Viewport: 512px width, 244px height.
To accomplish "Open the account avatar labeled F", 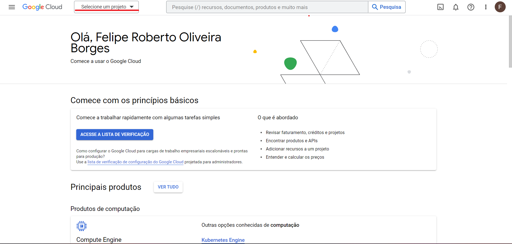I will [500, 7].
